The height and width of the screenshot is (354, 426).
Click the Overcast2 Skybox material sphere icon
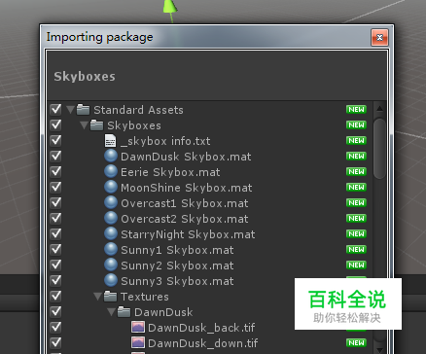[x=111, y=218]
